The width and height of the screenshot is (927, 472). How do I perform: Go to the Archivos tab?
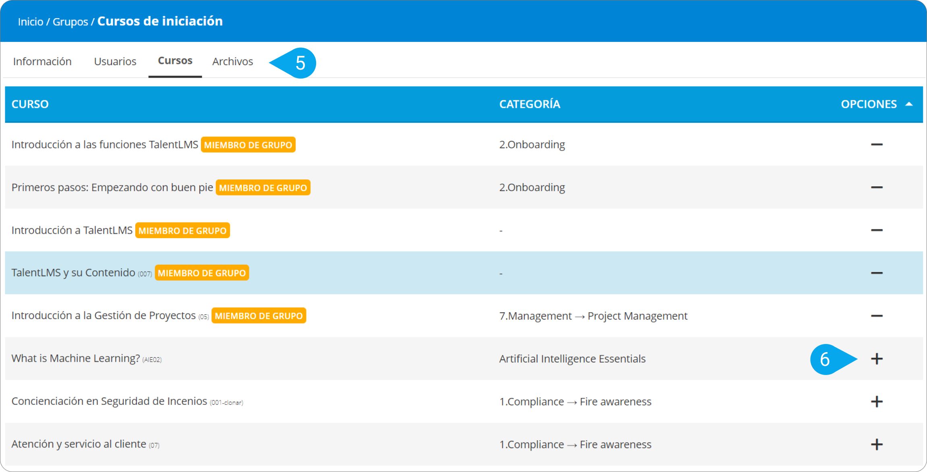(233, 61)
